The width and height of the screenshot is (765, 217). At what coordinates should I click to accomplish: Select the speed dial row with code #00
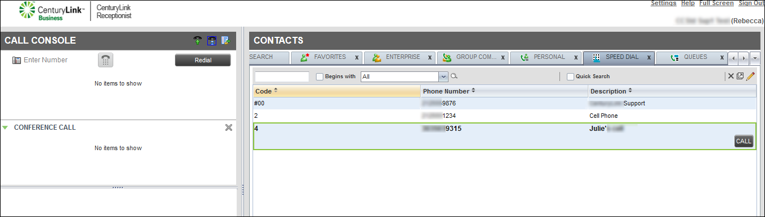coord(505,104)
